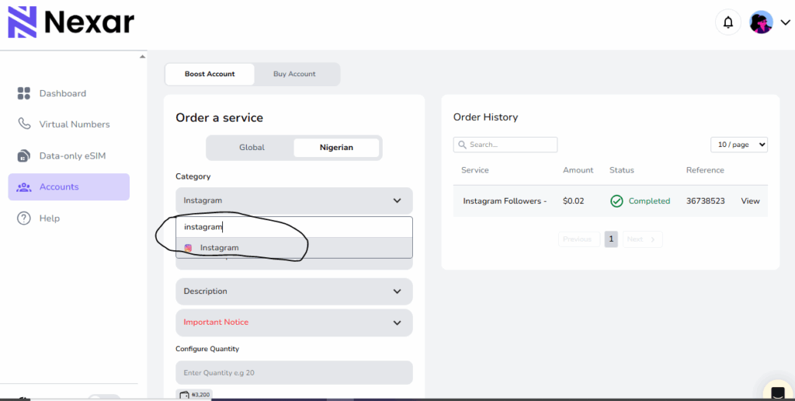Click the Next page button

click(x=642, y=239)
